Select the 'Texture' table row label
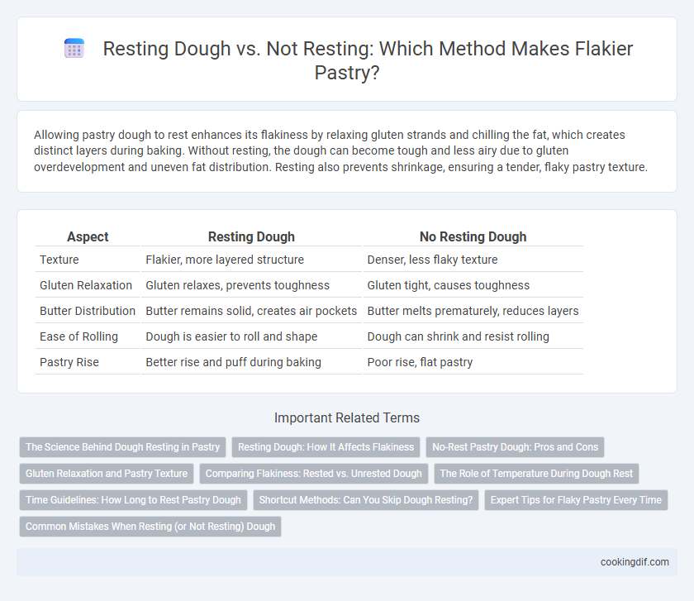The width and height of the screenshot is (694, 601). coord(59,260)
